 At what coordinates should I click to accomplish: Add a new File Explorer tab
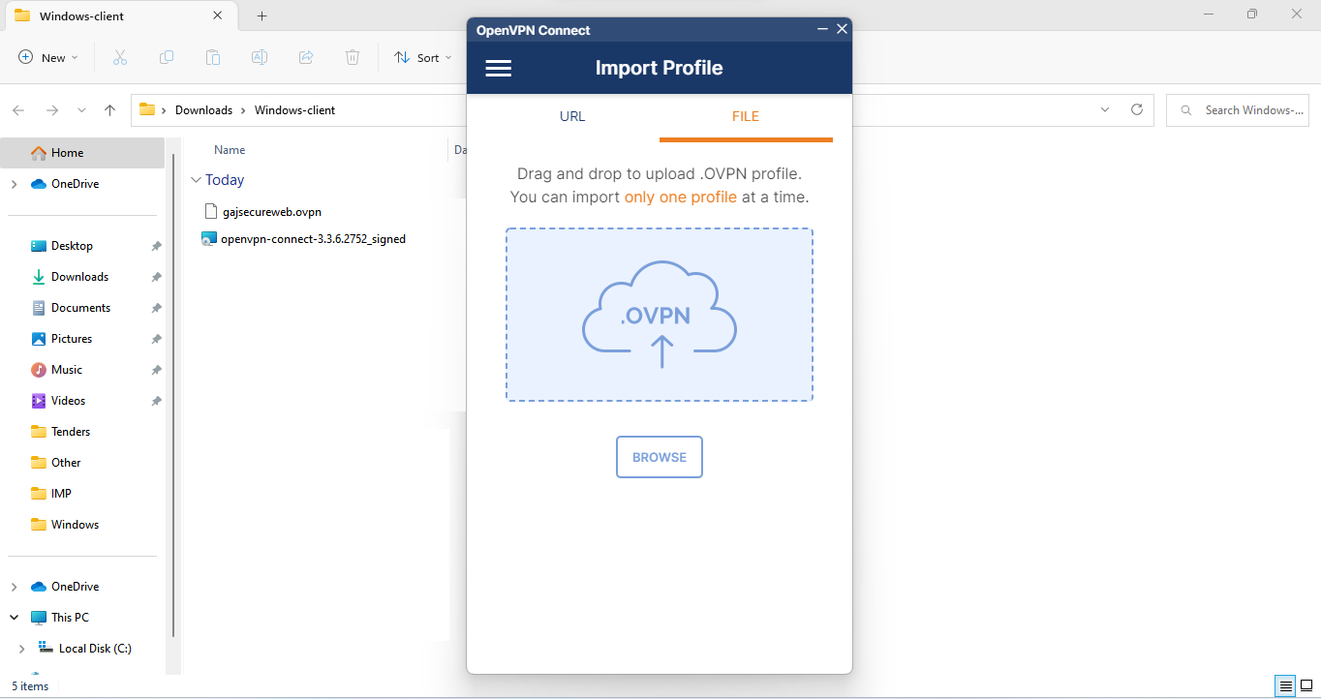[x=261, y=15]
